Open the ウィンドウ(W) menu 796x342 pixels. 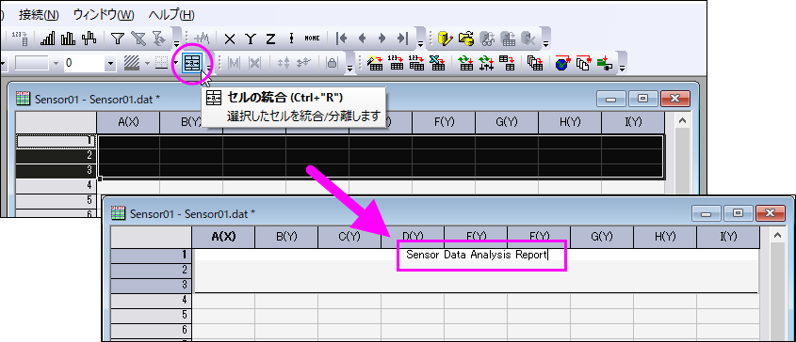point(104,15)
